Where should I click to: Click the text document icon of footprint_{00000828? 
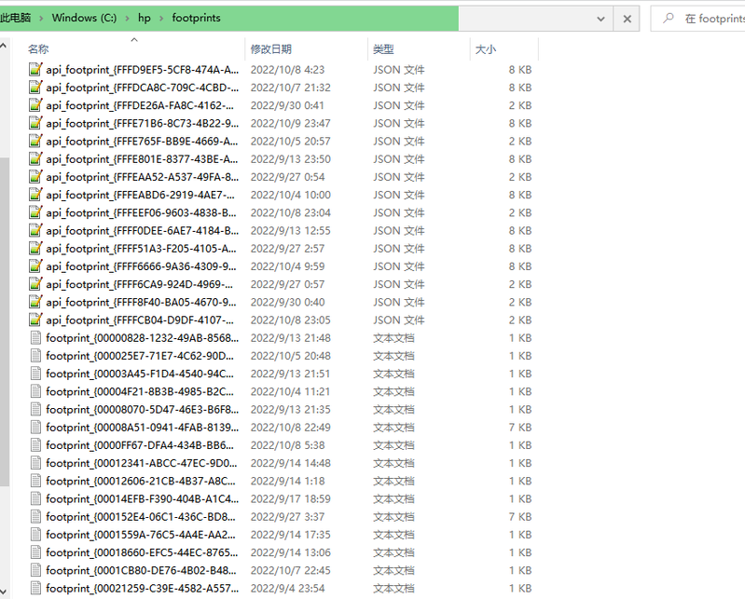35,338
